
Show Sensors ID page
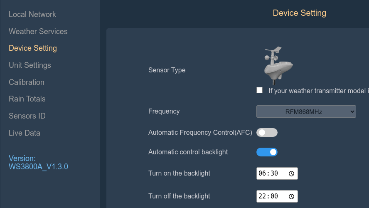(27, 116)
